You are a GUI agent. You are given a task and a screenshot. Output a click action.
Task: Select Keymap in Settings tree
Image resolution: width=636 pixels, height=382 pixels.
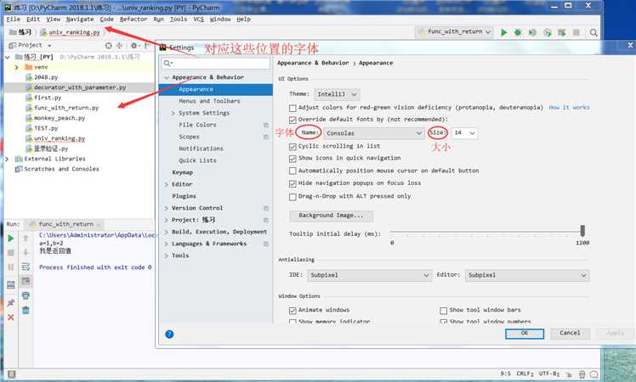coord(182,172)
